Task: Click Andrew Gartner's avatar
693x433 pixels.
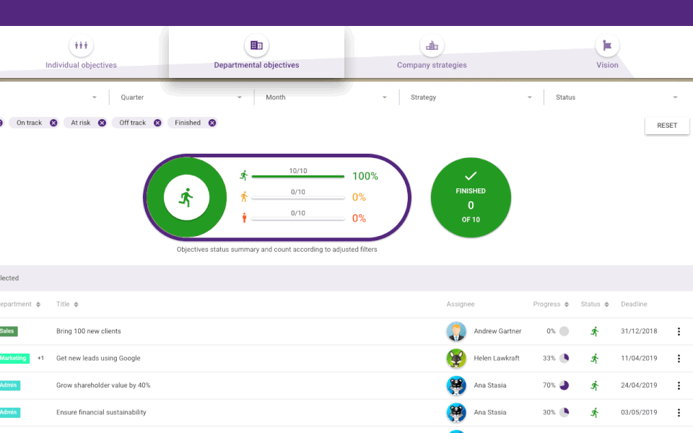Action: pos(456,331)
